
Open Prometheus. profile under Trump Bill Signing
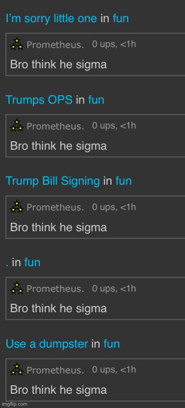[x=55, y=207]
